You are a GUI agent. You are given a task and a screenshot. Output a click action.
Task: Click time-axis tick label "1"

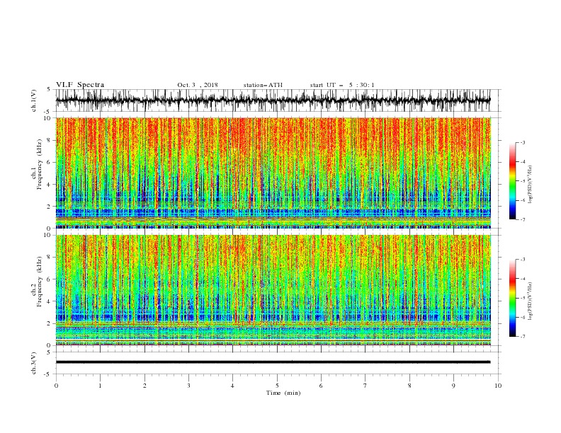[x=100, y=386]
